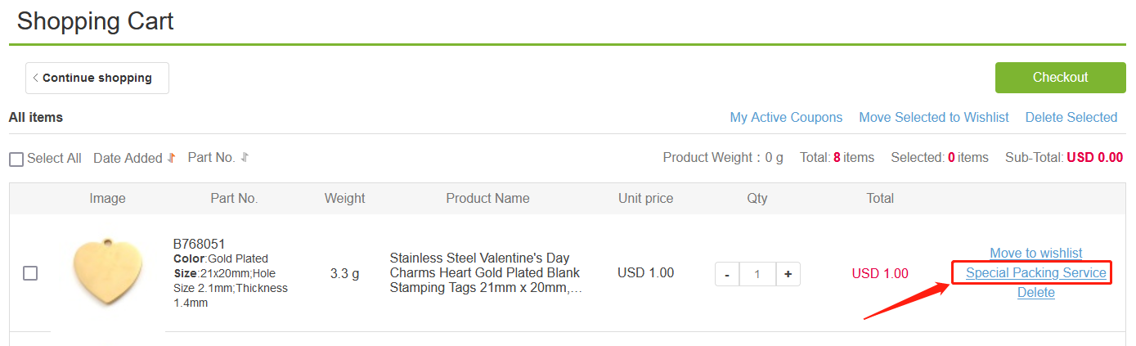Sort items by Part No. label
This screenshot has height=346, width=1136.
[212, 157]
